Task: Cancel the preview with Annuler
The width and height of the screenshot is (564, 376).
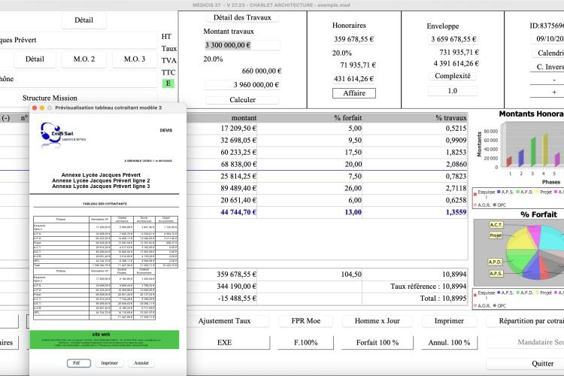Action: pyautogui.click(x=141, y=363)
